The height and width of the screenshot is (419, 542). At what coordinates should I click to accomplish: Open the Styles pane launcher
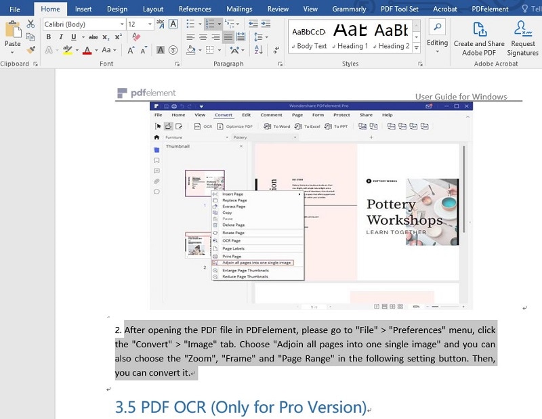420,64
